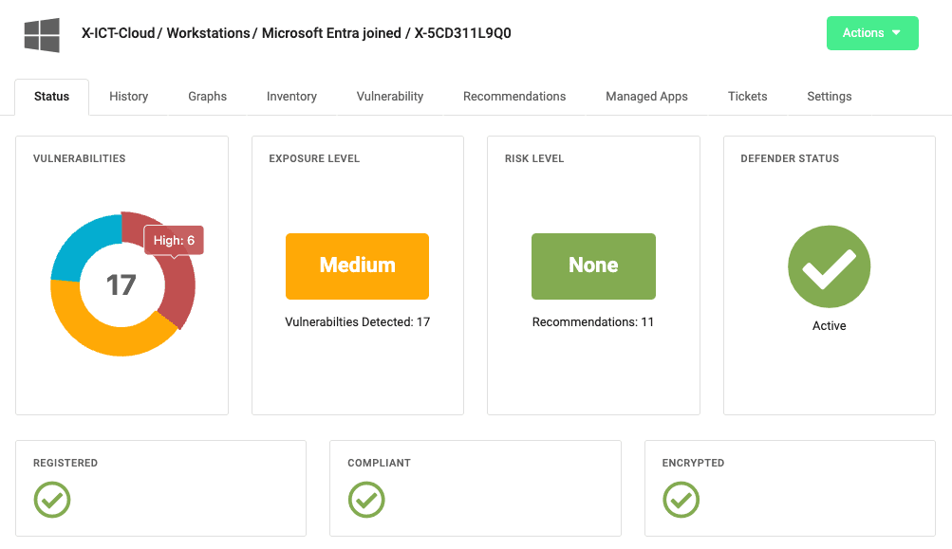Click the Recommendations: 11 link
The height and width of the screenshot is (549, 952).
pyautogui.click(x=592, y=321)
